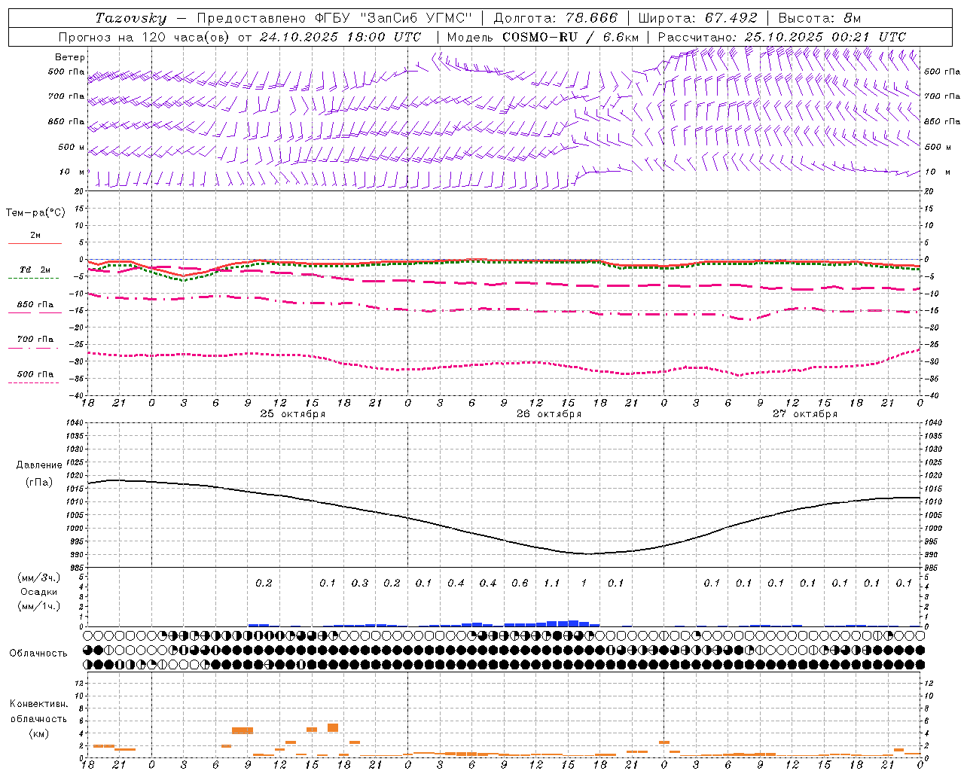This screenshot has height=771, width=964.
Task: Click the 1.1 precipitation amount value
Action: pos(552,583)
